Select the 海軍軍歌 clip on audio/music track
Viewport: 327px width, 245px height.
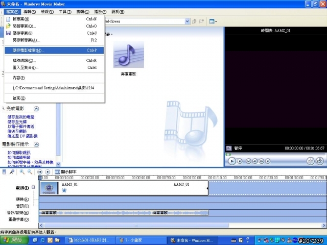click(x=124, y=213)
